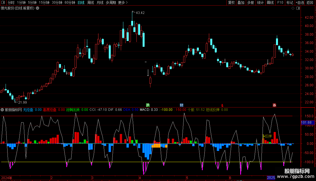The image size is (316, 181).
Task: Open F10 company info
Action: coord(280,3)
